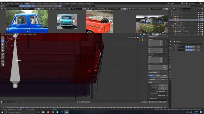Select the Deform vertex weights filter

158,75
